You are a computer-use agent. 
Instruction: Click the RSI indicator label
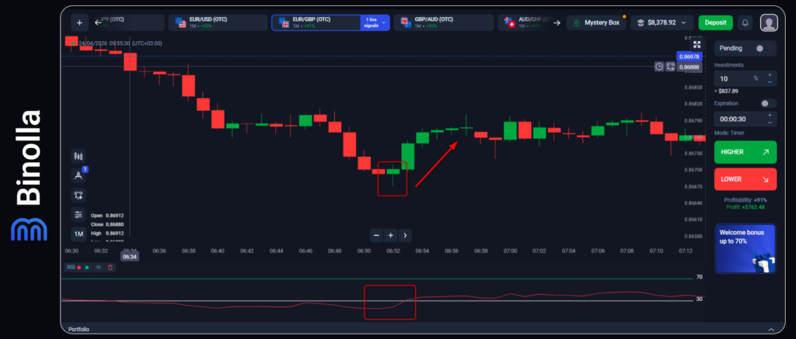click(71, 267)
